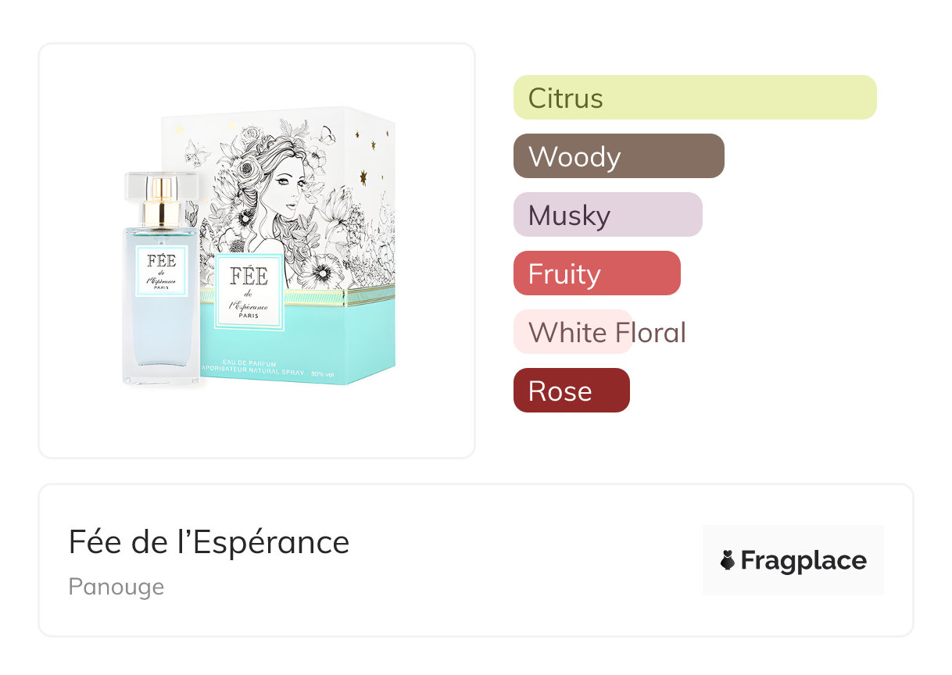Click the FÉE label on the bottle
Image resolution: width=952 pixels, height=675 pixels.
(161, 270)
